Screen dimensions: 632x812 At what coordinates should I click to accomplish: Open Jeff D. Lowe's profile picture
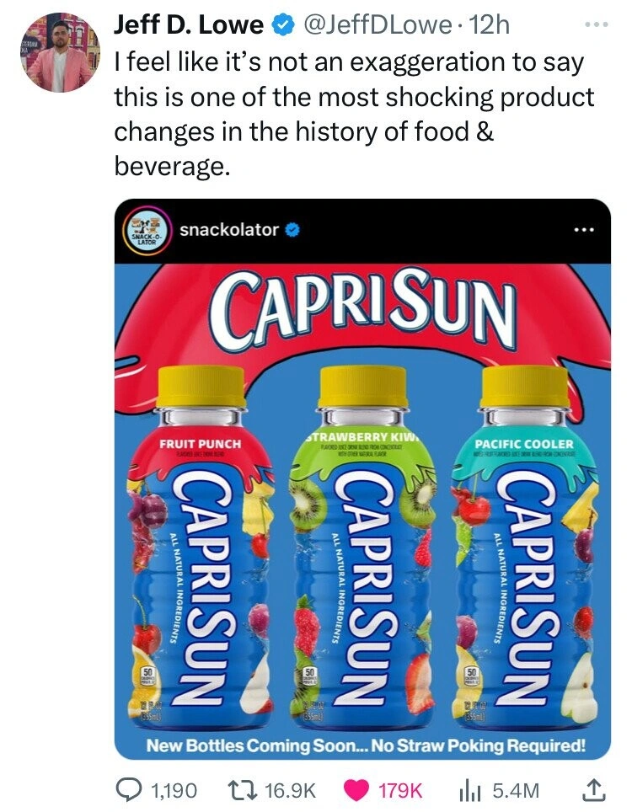58,53
